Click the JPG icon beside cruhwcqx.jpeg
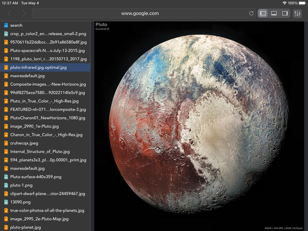This screenshot has height=231, width=308. [6, 143]
